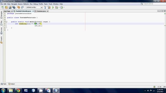The height and width of the screenshot is (93, 166).
Task: Open the Team menu
Action: 46,4
